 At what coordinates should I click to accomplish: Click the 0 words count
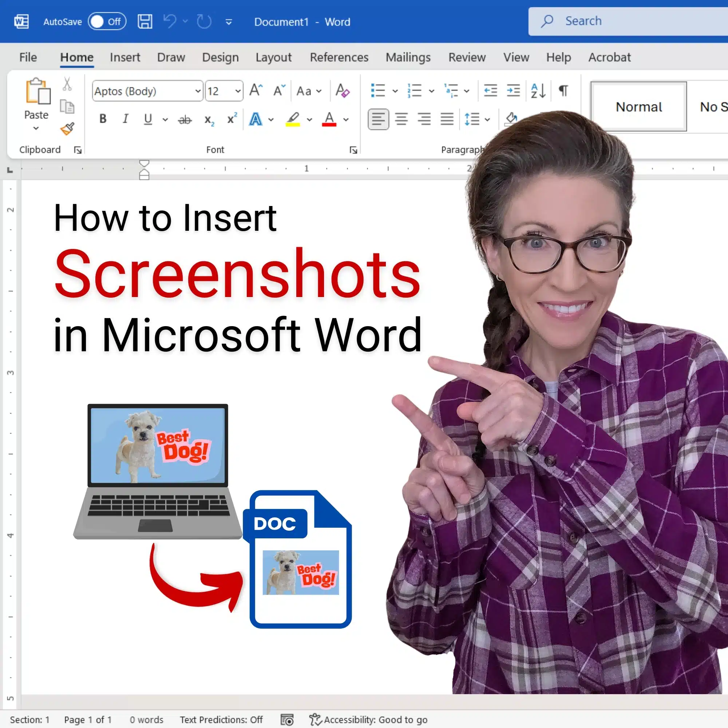147,720
